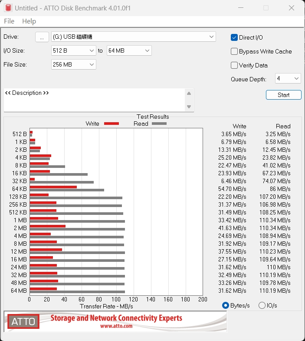Expand the I/O Size minimum 512 B dropdown
Image resolution: width=305 pixels, height=341 pixels.
pos(73,50)
